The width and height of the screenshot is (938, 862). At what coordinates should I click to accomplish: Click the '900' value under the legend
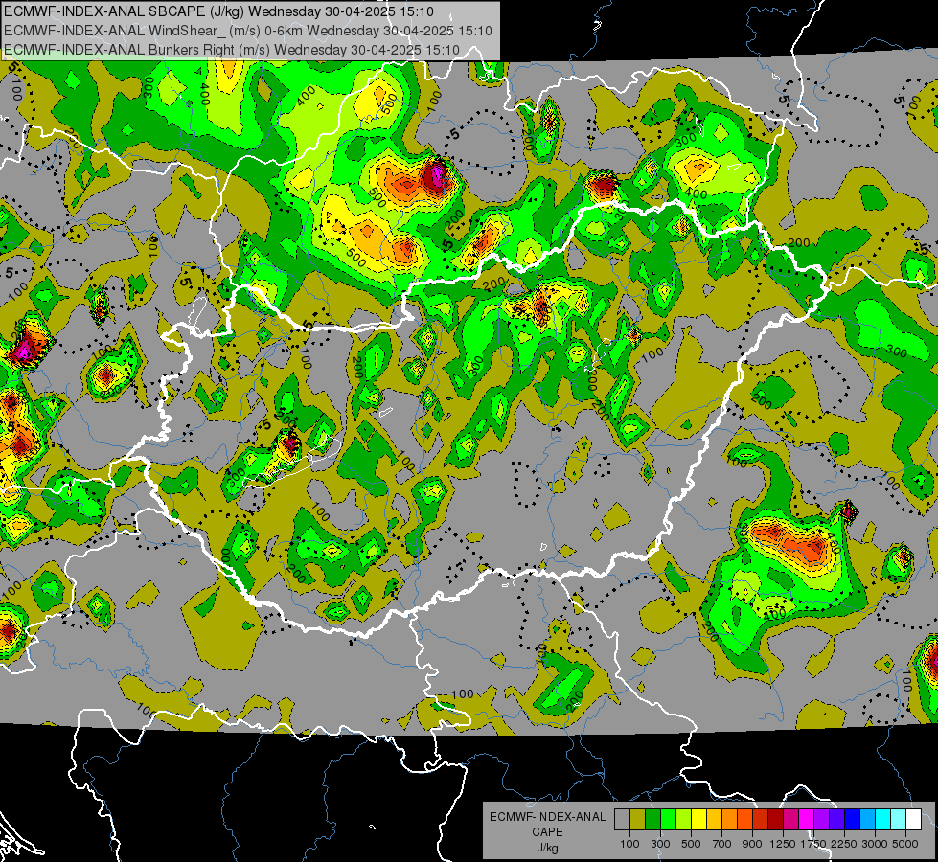point(752,844)
